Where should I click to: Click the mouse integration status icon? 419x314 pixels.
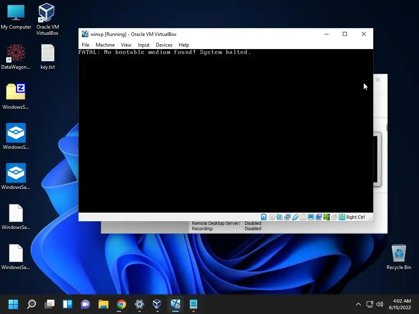click(x=334, y=217)
